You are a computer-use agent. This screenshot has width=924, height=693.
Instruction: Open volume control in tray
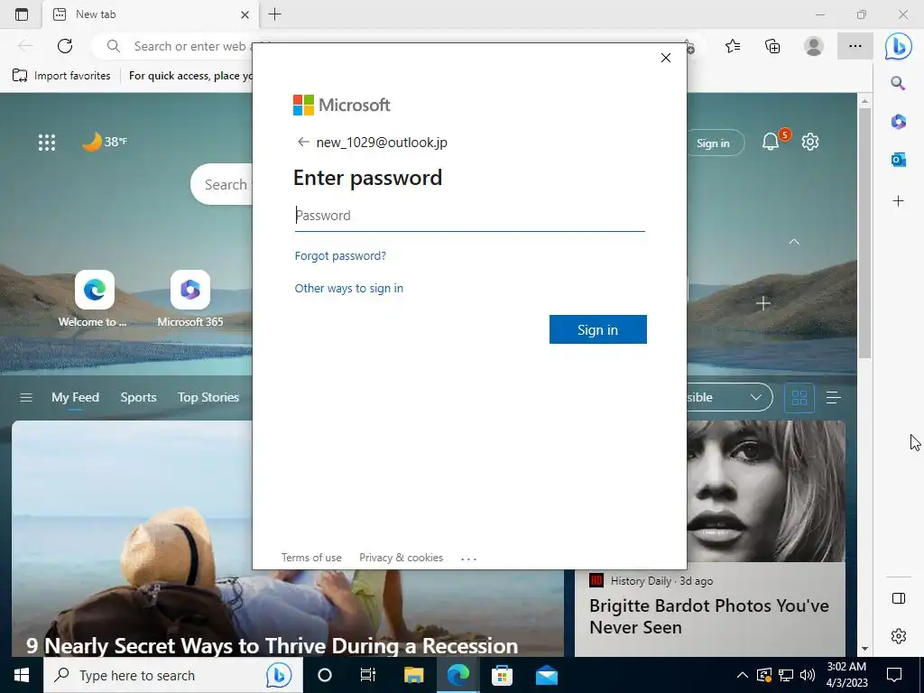808,675
